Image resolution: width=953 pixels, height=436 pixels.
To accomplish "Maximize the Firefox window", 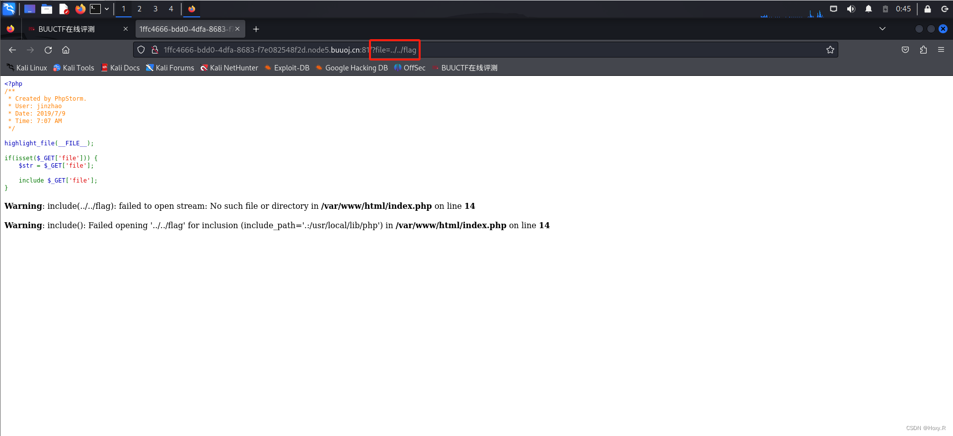I will (x=931, y=29).
